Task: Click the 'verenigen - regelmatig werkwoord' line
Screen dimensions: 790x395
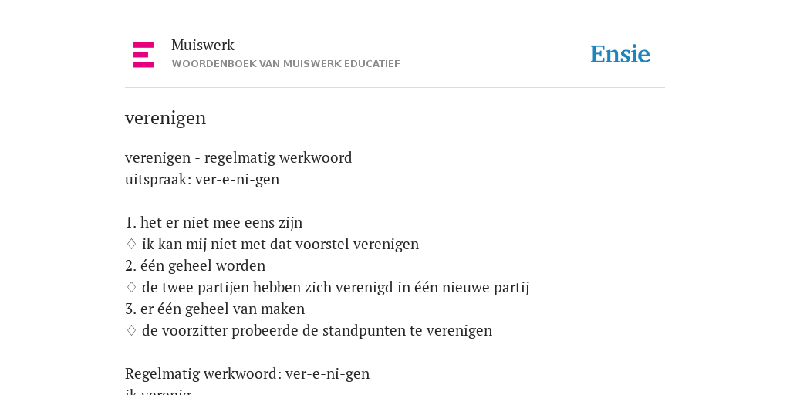Action: coord(238,157)
